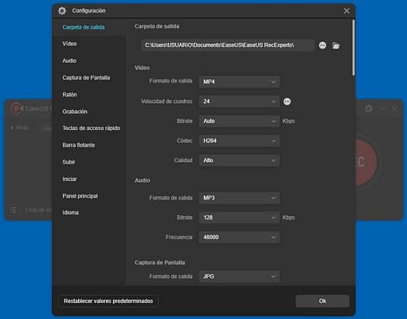Open Subir settings section
407x319 pixels.
tap(68, 162)
